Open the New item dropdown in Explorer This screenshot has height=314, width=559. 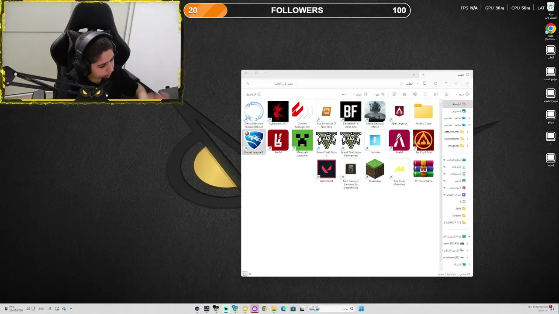463,94
